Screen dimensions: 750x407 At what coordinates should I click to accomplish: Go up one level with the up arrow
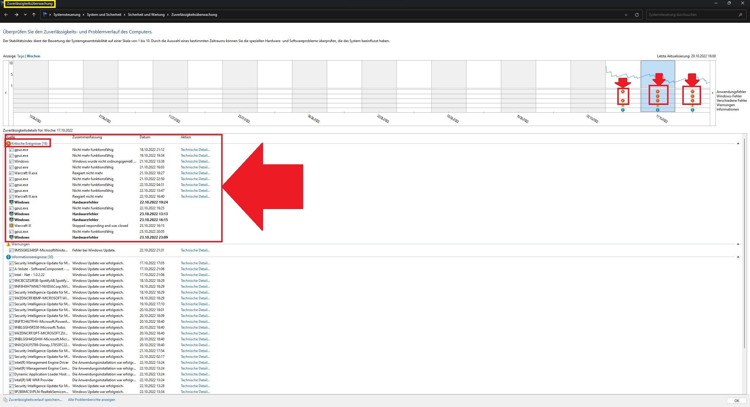point(34,15)
